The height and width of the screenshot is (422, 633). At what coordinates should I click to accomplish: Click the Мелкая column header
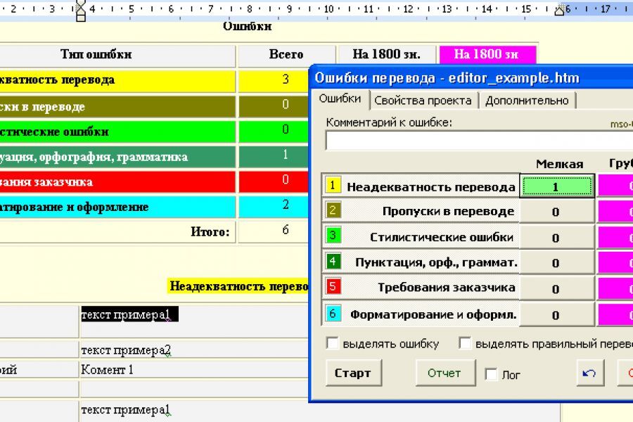pos(560,164)
